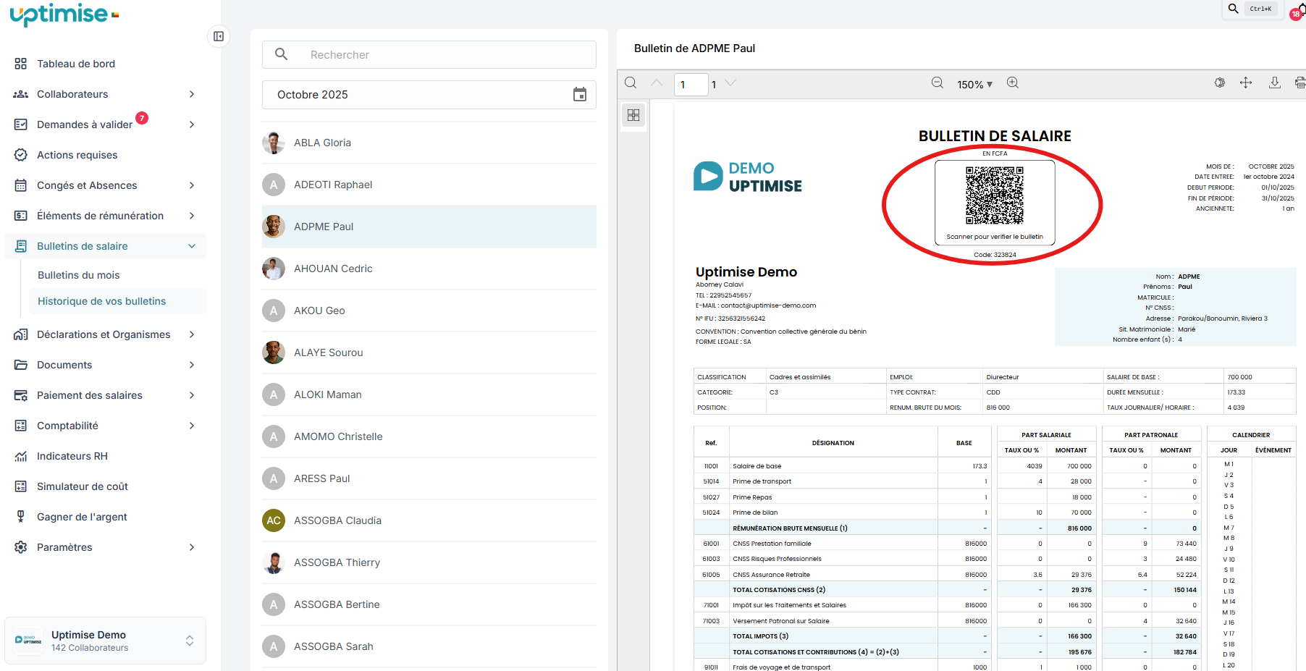This screenshot has width=1306, height=671.
Task: Open the Simulateur de coût menu item
Action: tap(83, 486)
